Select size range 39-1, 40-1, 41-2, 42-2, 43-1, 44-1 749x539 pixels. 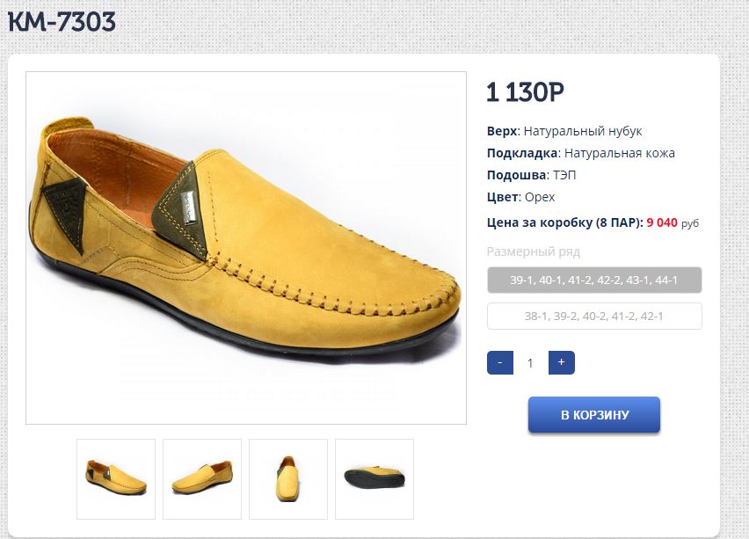click(594, 280)
